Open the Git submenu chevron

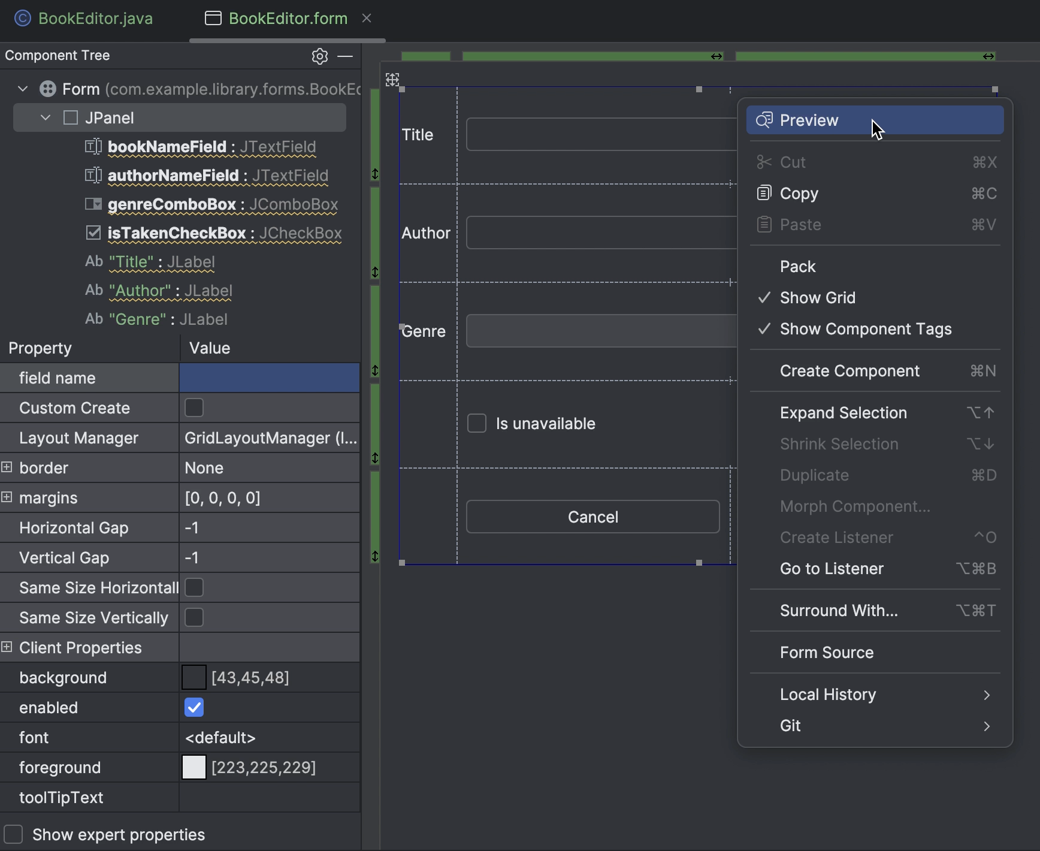[x=986, y=726]
